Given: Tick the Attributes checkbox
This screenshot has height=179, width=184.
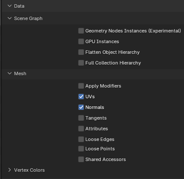Looking at the screenshot, I should click(x=81, y=129).
